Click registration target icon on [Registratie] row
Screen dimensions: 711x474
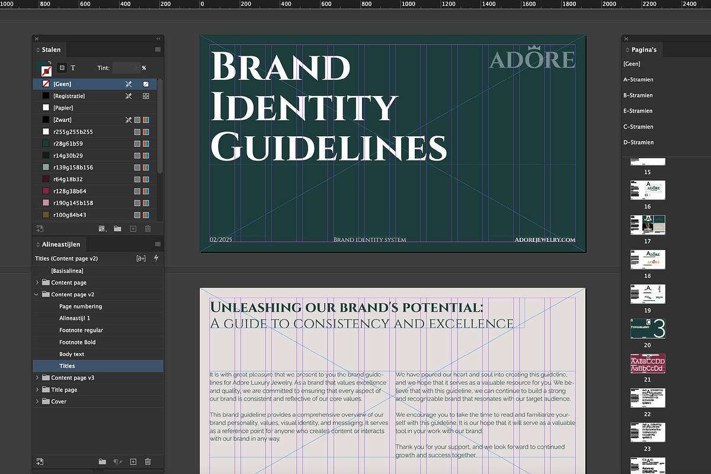point(146,96)
